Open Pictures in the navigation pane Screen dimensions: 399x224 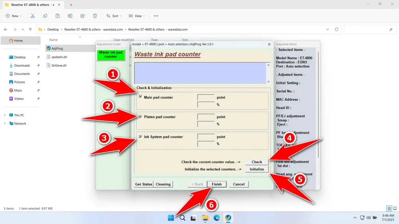click(19, 82)
